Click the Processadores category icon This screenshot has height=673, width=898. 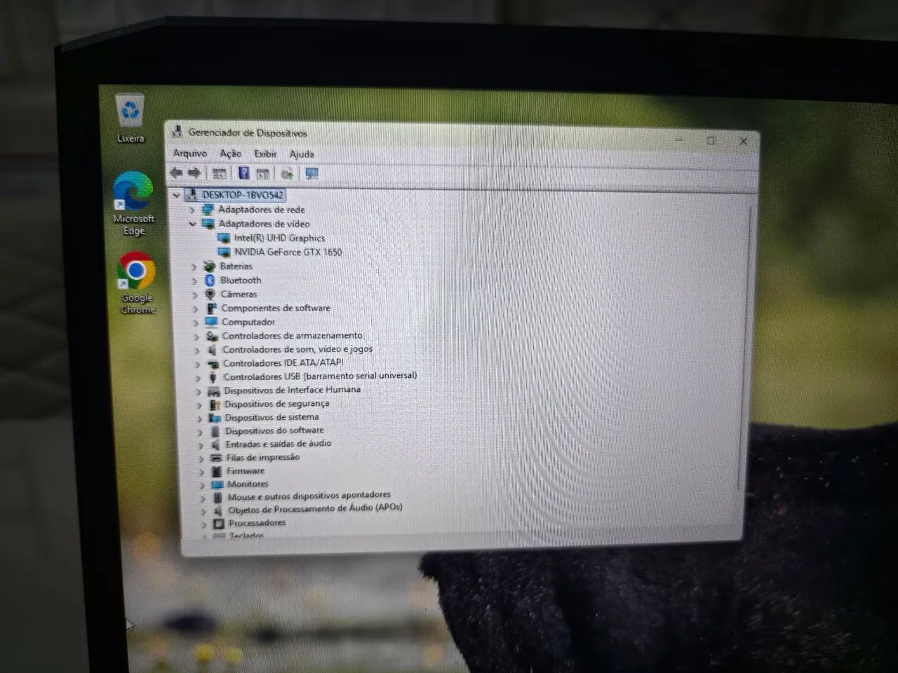point(218,523)
